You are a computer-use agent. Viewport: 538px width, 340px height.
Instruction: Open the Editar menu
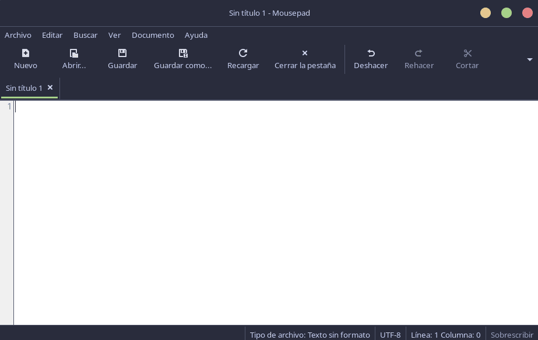pyautogui.click(x=52, y=35)
